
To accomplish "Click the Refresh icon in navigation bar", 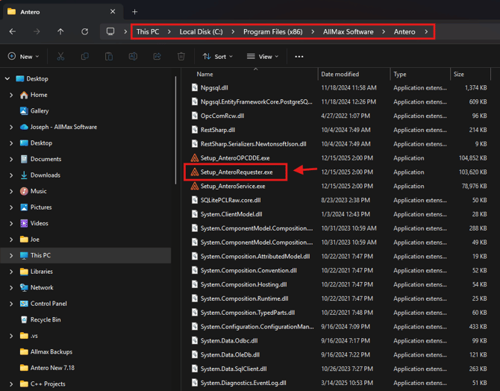I will pyautogui.click(x=84, y=32).
